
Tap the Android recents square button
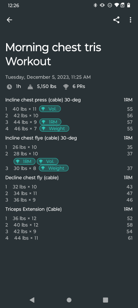click(x=105, y=300)
